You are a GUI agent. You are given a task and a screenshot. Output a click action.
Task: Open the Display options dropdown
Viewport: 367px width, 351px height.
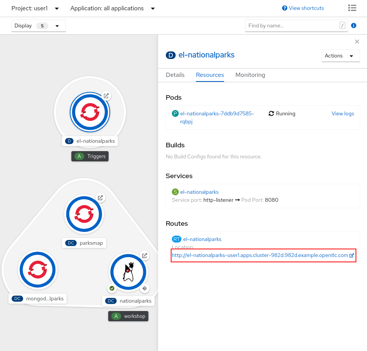[38, 26]
